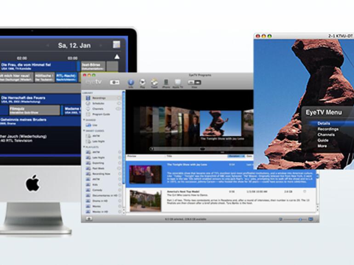This screenshot has height=265, width=354.
Task: Open Program Guide in the sidebar
Action: click(101, 114)
